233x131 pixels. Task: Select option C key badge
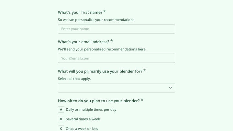pos(61,128)
